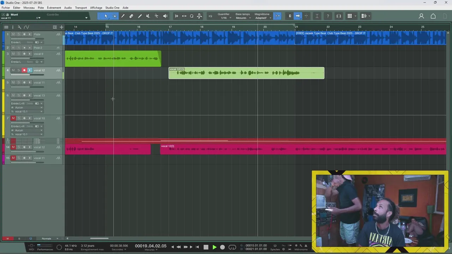The height and width of the screenshot is (254, 452).
Task: Click the wrench options icon above the tracks
Action: (19, 27)
